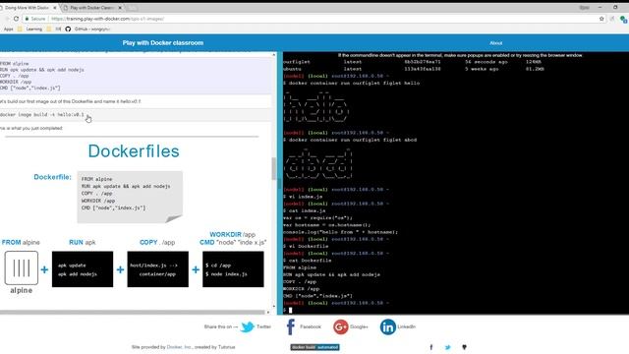Click the 'Dockerfile:' label beside code note
The image size is (629, 354).
(52, 177)
